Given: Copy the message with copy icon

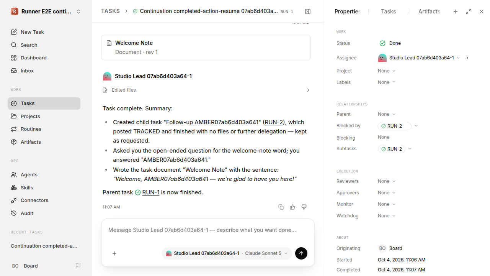Looking at the screenshot, I should pyautogui.click(x=281, y=207).
